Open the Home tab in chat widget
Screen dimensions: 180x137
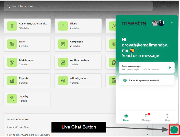point(126,118)
